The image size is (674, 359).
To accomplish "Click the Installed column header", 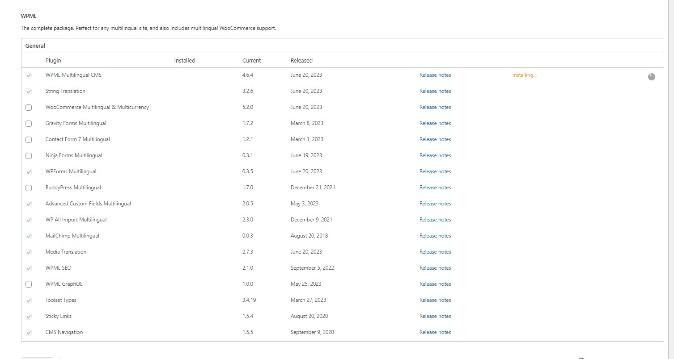I will [185, 60].
